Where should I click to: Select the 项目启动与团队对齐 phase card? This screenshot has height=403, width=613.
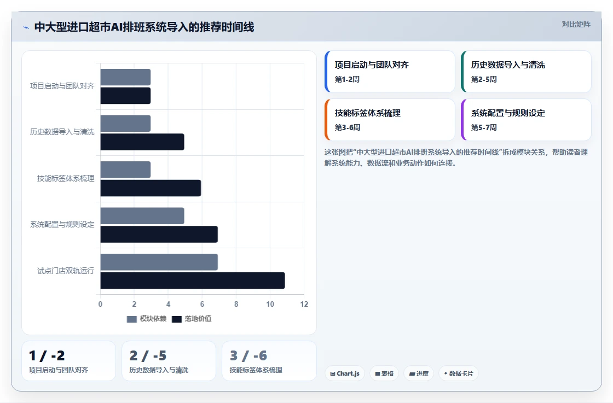click(390, 72)
